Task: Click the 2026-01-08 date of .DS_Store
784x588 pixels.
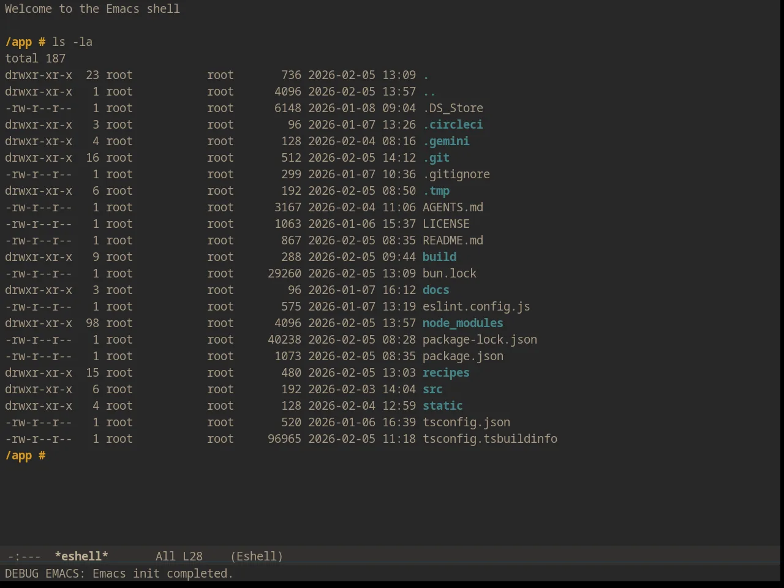Action: 342,108
